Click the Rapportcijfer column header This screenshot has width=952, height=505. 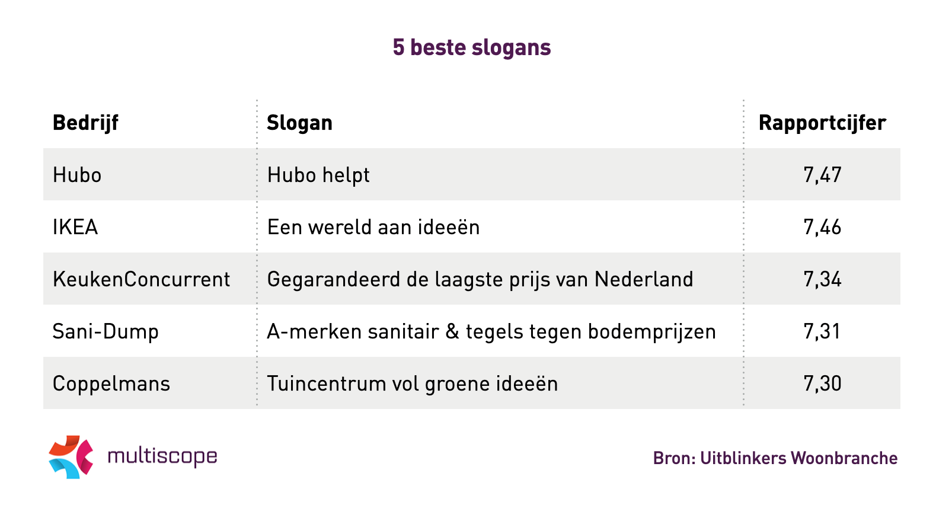(822, 123)
